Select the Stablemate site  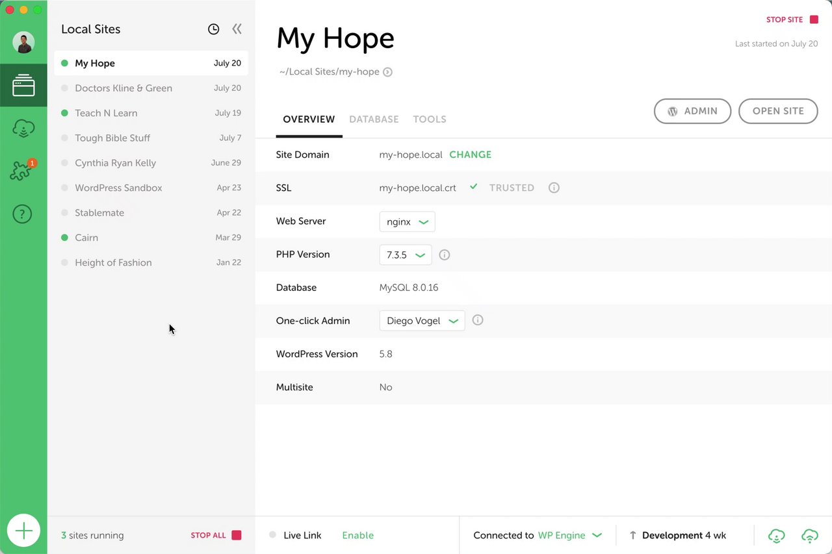(x=151, y=212)
